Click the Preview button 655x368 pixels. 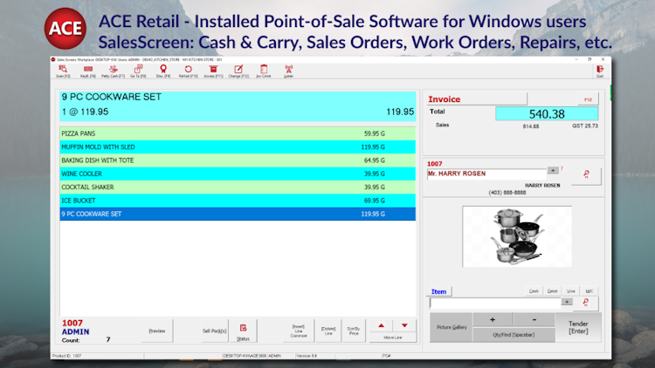point(157,331)
